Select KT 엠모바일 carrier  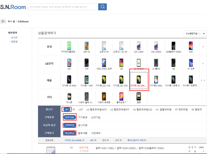click(x=181, y=110)
